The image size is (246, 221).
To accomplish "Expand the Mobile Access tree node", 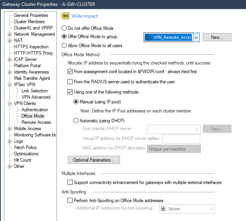I will point(10,129).
